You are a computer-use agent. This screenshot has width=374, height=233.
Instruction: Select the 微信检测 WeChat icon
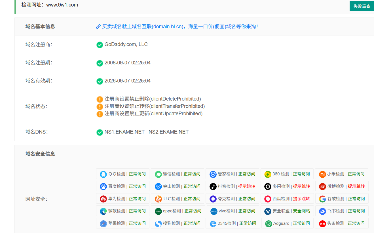pos(158,174)
